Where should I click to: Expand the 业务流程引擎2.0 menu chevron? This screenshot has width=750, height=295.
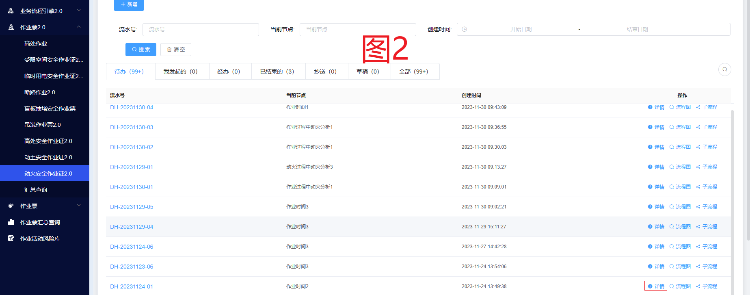tap(79, 11)
